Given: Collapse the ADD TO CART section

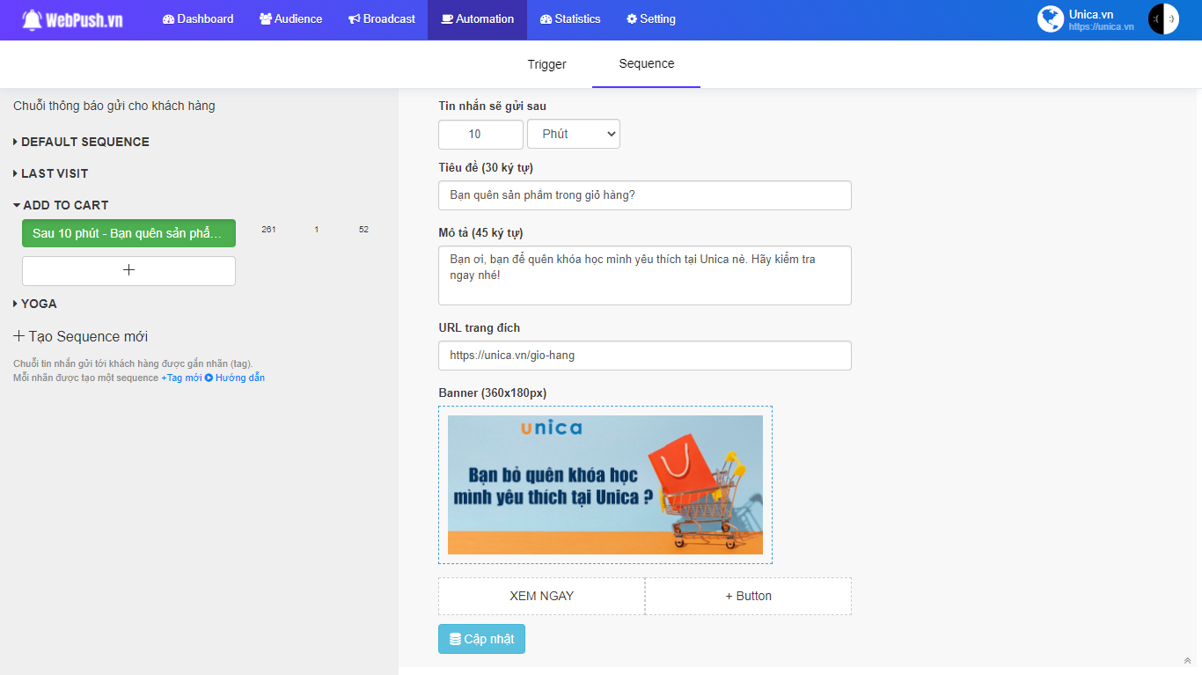Looking at the screenshot, I should pyautogui.click(x=61, y=205).
